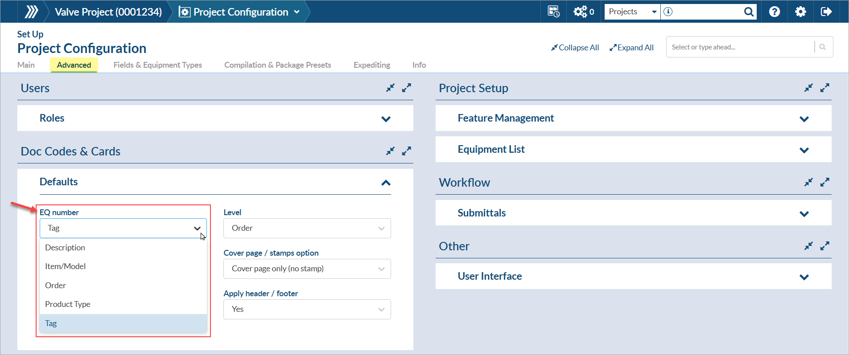This screenshot has width=849, height=355.
Task: Expand the Workflow section using expand icon
Action: click(824, 182)
